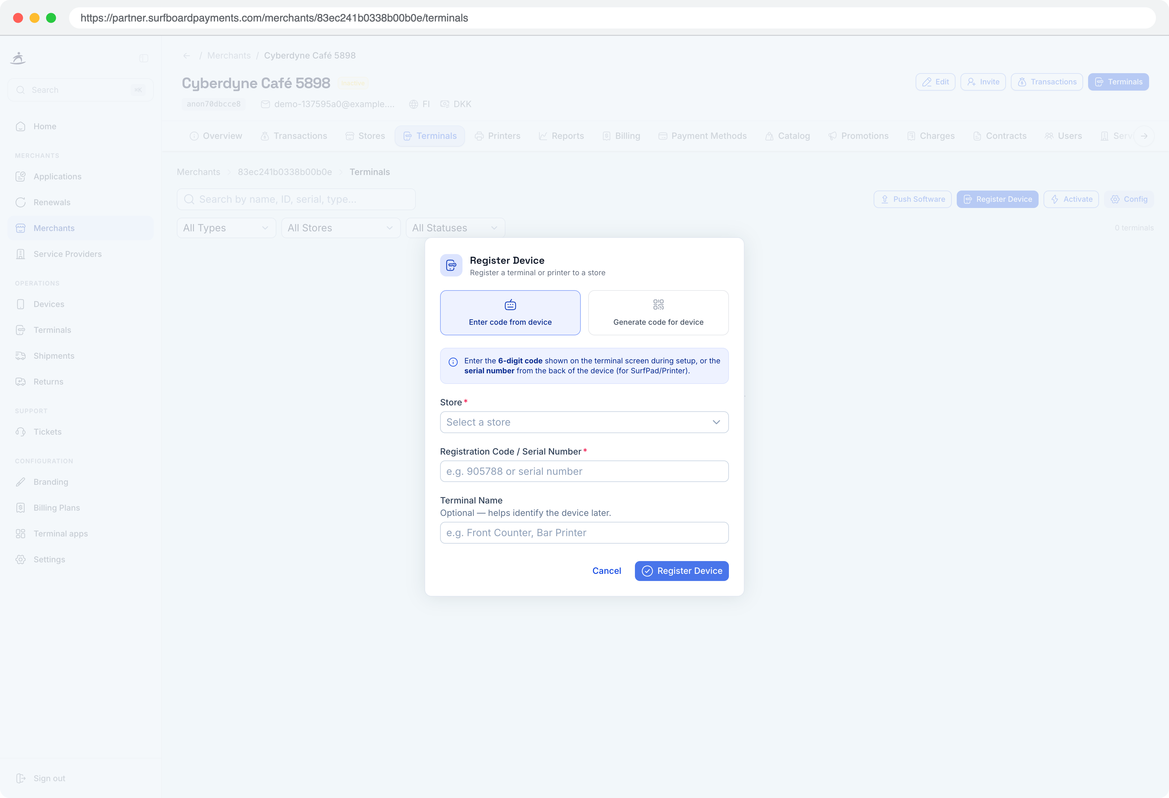
Task: Open Billing Plans in sidebar
Action: click(81, 508)
